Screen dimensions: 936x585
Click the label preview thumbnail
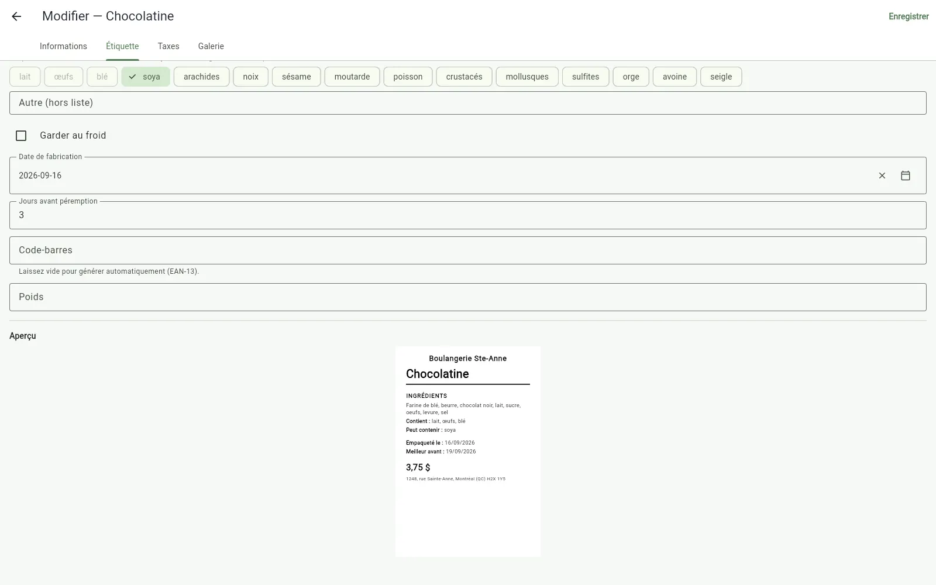tap(468, 452)
